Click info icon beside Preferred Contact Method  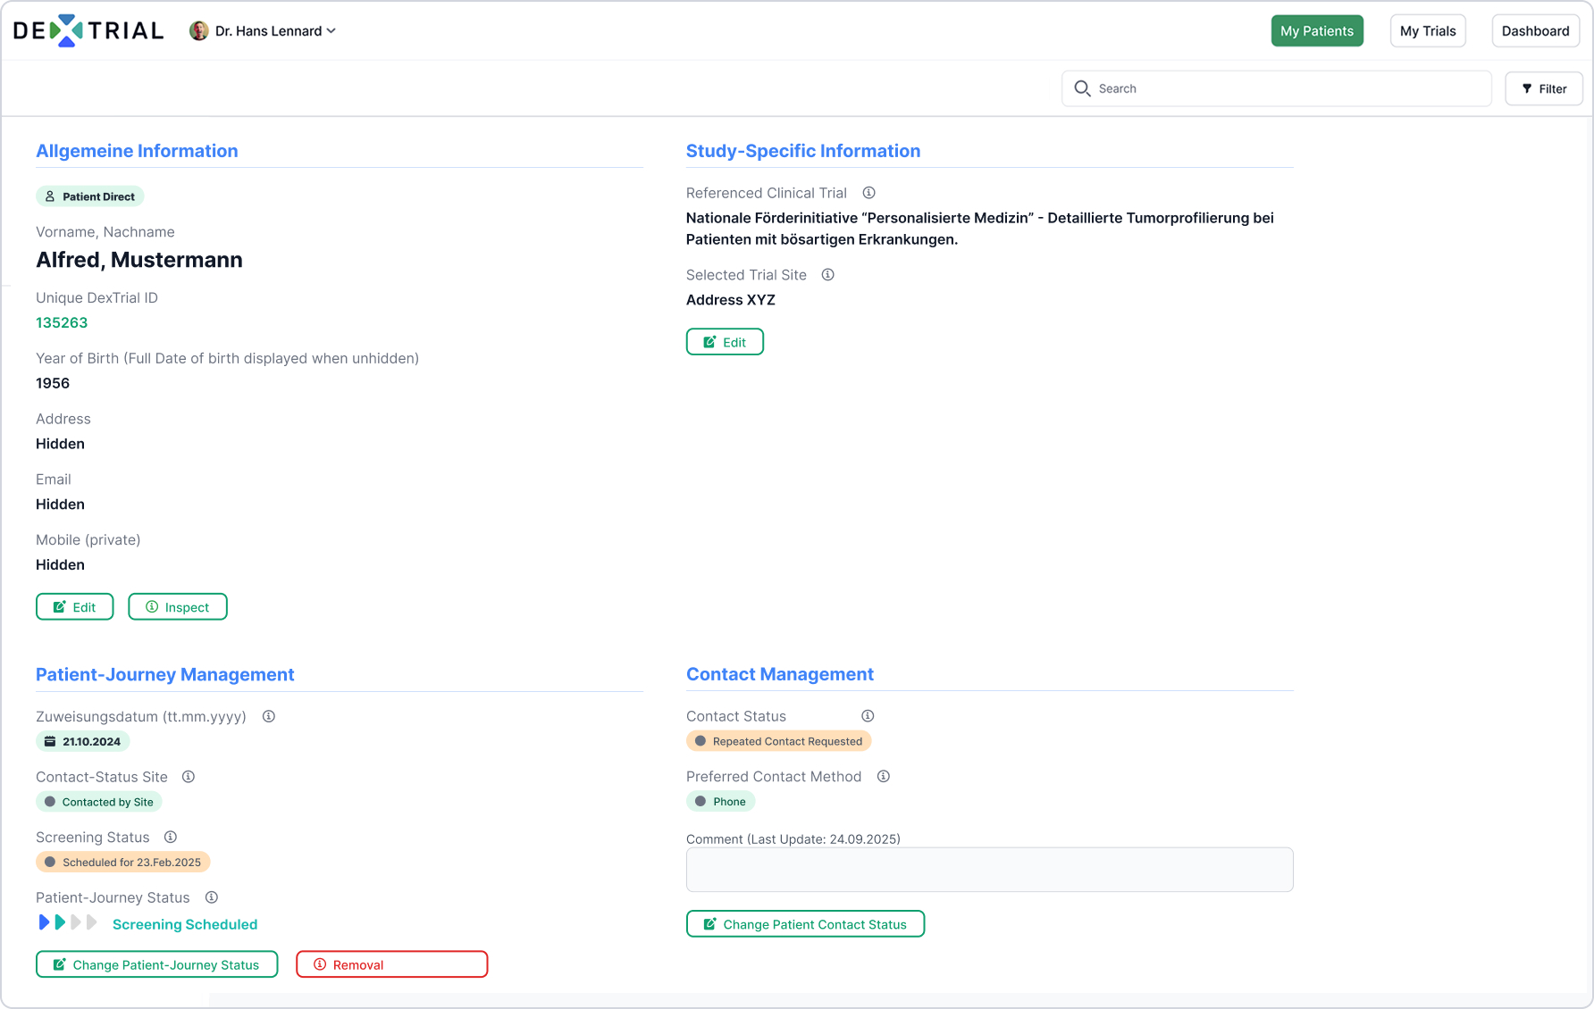pos(884,777)
